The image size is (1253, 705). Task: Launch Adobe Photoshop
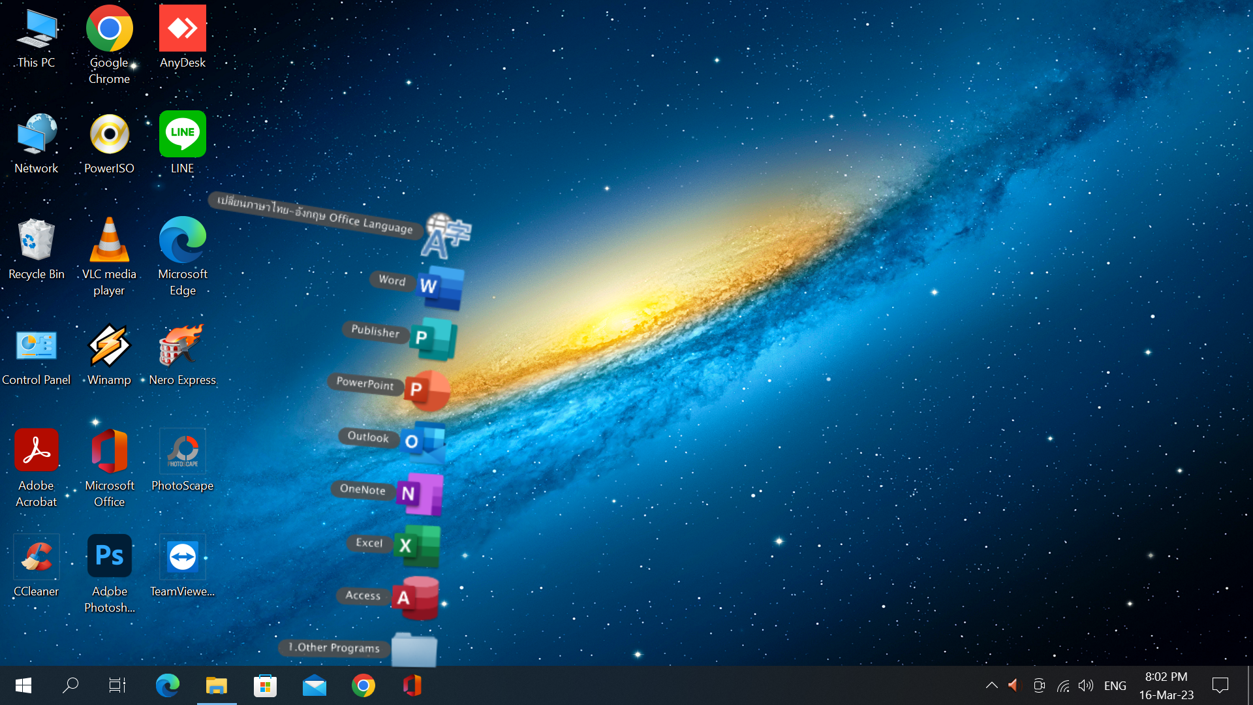109,574
